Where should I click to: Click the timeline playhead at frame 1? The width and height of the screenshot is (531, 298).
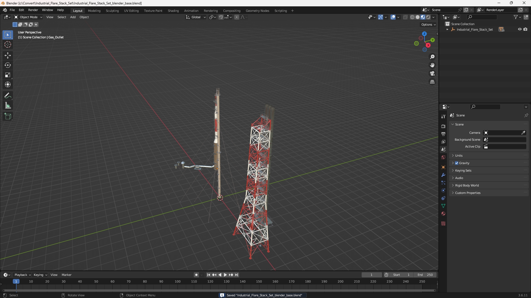[x=16, y=281]
